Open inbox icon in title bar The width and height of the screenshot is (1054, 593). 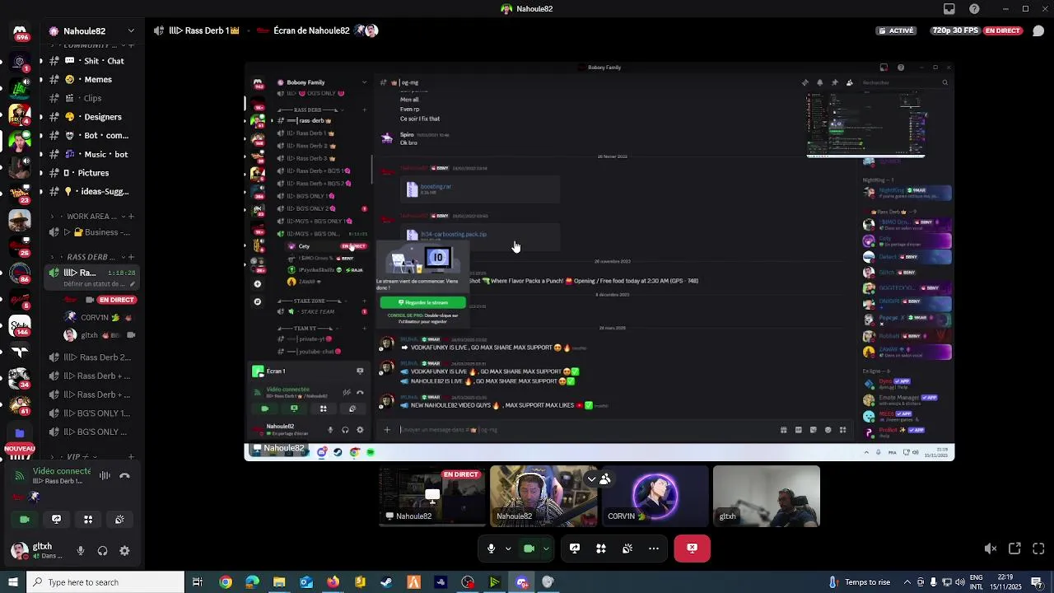tap(949, 9)
